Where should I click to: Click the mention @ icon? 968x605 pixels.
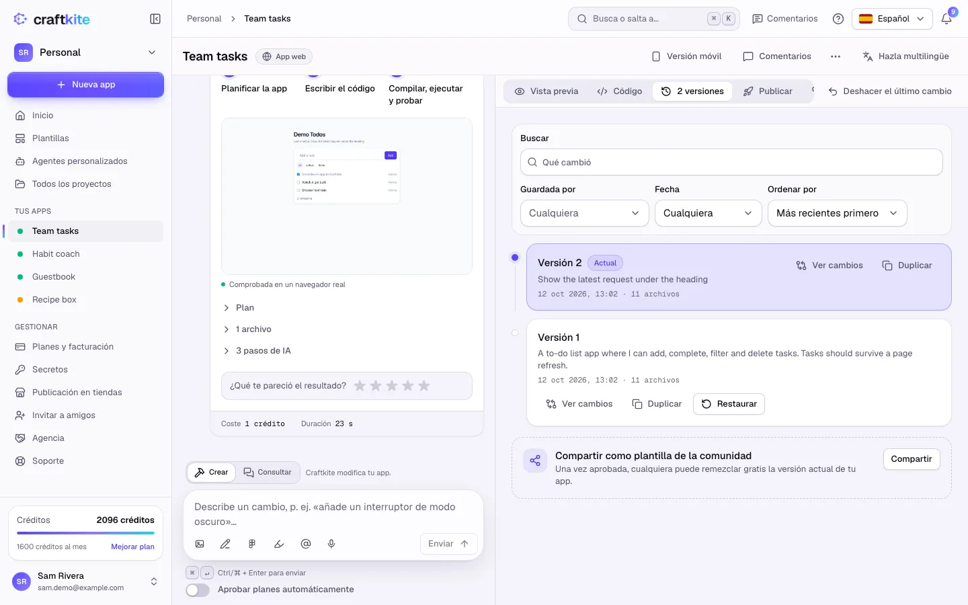click(x=306, y=544)
